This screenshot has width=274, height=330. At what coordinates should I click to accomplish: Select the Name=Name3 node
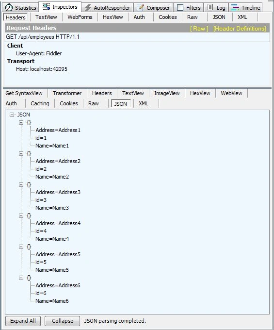pos(52,208)
